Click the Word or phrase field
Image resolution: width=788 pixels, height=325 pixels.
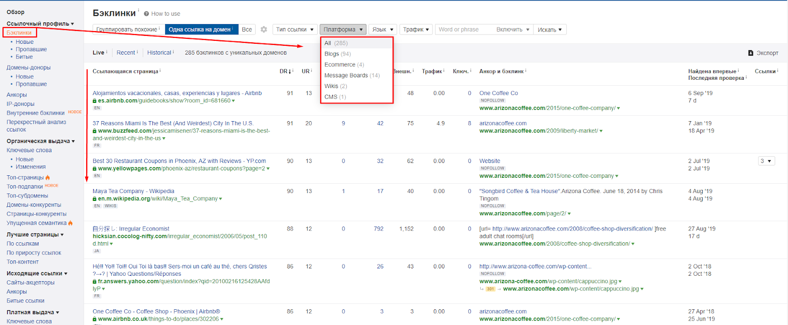point(464,30)
